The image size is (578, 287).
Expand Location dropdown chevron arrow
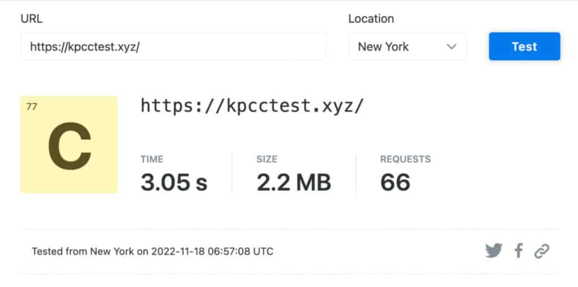[x=451, y=47]
